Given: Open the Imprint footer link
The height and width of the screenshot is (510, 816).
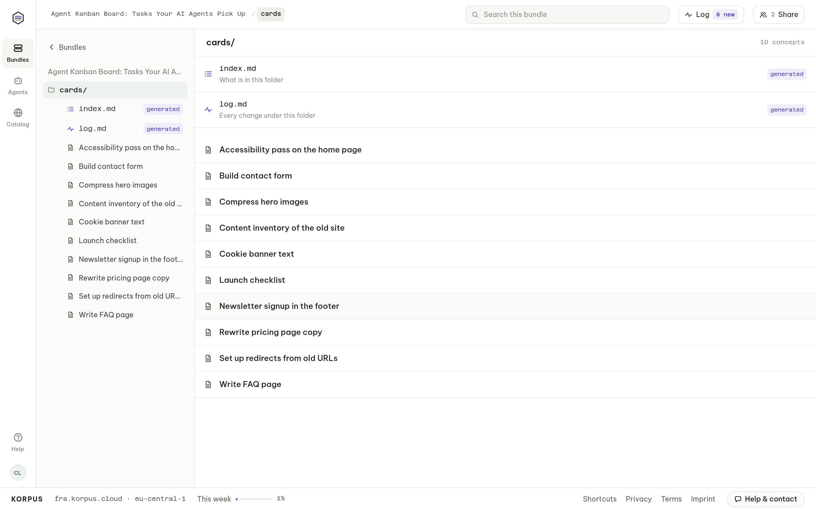Looking at the screenshot, I should click(703, 499).
